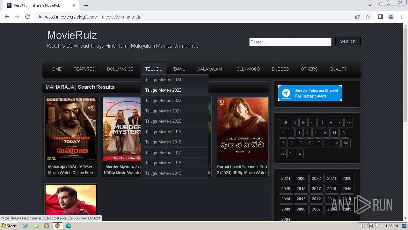Open the BOLLYWOOD menu

pos(120,69)
